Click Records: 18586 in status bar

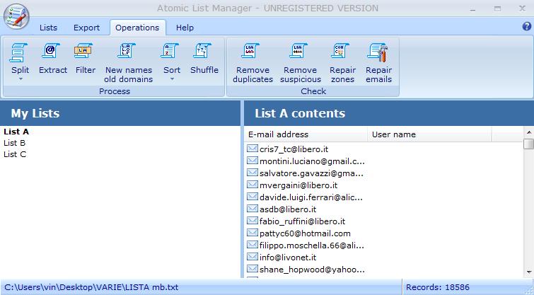[x=438, y=287]
